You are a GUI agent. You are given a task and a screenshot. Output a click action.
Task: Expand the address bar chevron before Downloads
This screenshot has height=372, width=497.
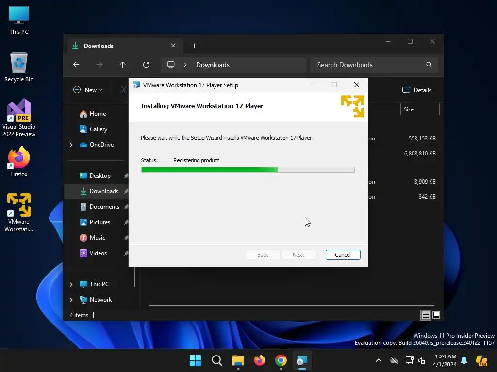click(185, 65)
